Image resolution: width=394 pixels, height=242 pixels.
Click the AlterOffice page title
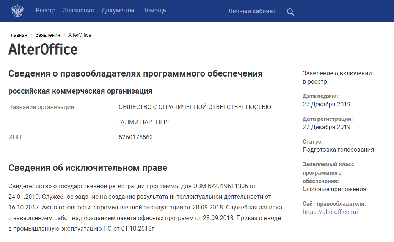click(43, 49)
